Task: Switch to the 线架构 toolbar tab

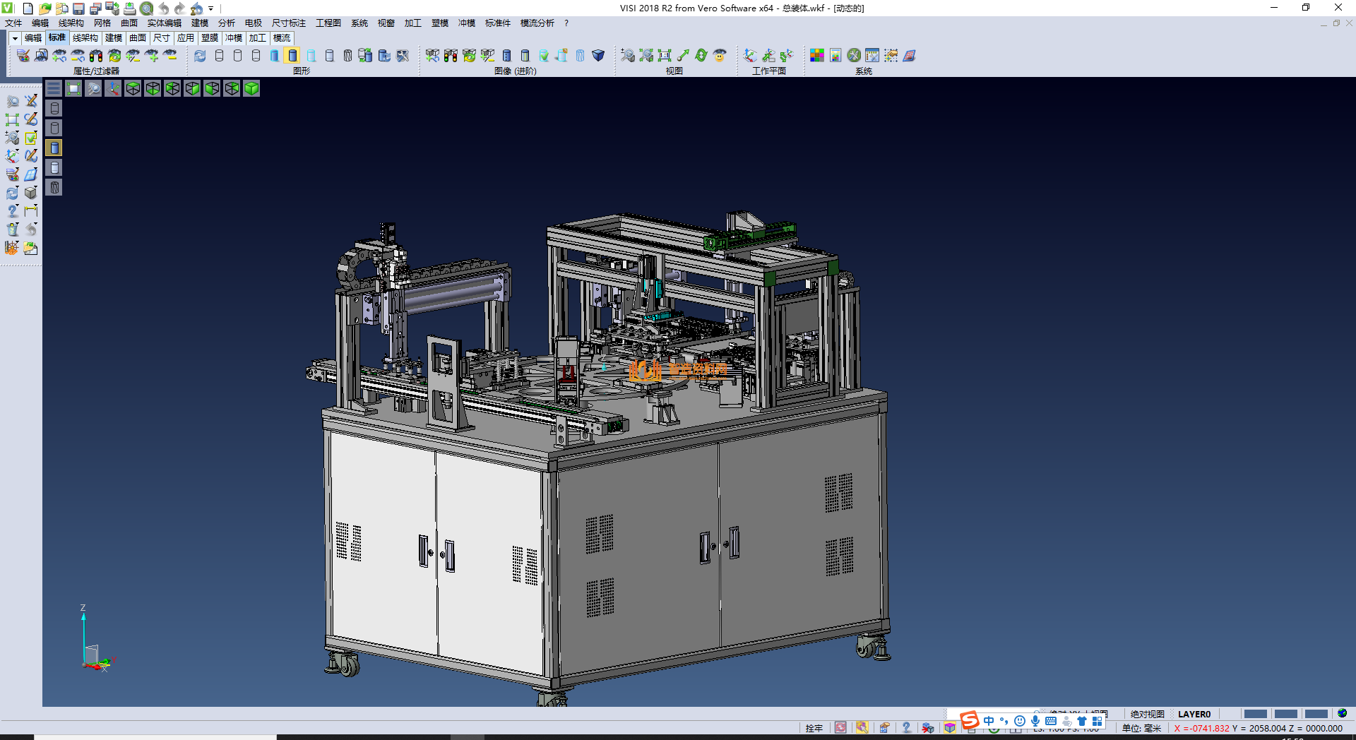Action: (x=85, y=38)
